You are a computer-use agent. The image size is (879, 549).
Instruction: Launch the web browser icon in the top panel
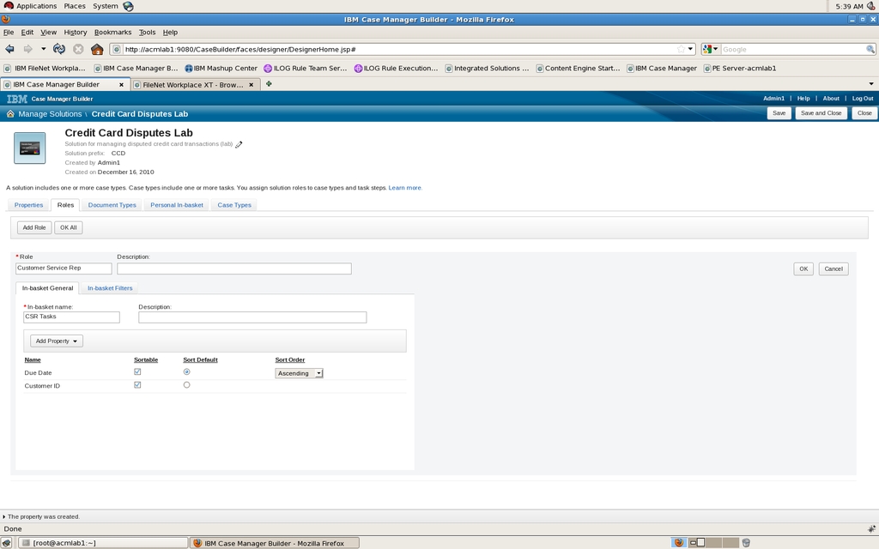click(x=128, y=6)
